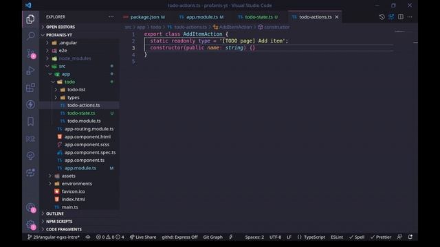Click AddItemAction in the breadcrumb
This screenshot has width=440, height=247.
(235, 27)
